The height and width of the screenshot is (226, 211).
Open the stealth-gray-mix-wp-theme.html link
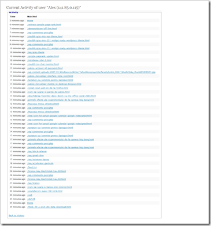point(45,37)
